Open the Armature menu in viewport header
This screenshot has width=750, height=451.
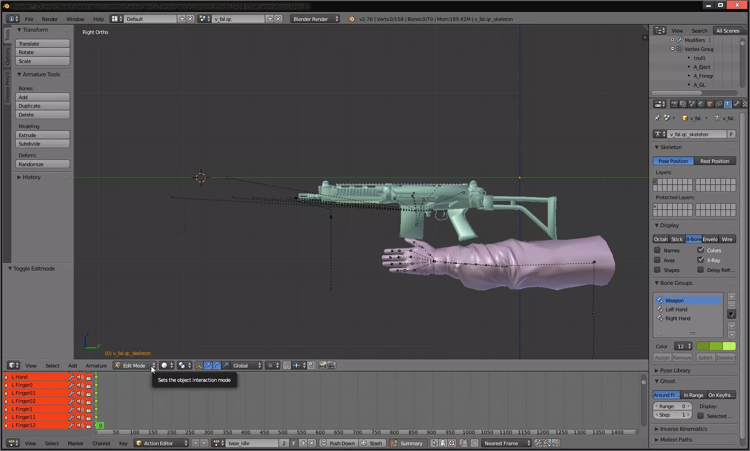[96, 365]
